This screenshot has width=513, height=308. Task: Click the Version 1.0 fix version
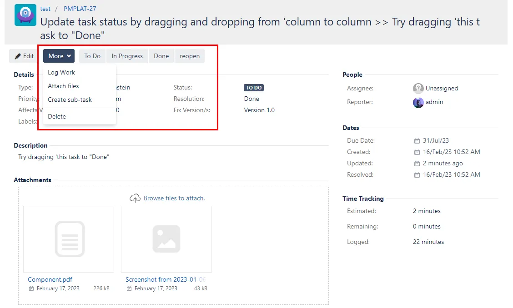[x=259, y=110]
